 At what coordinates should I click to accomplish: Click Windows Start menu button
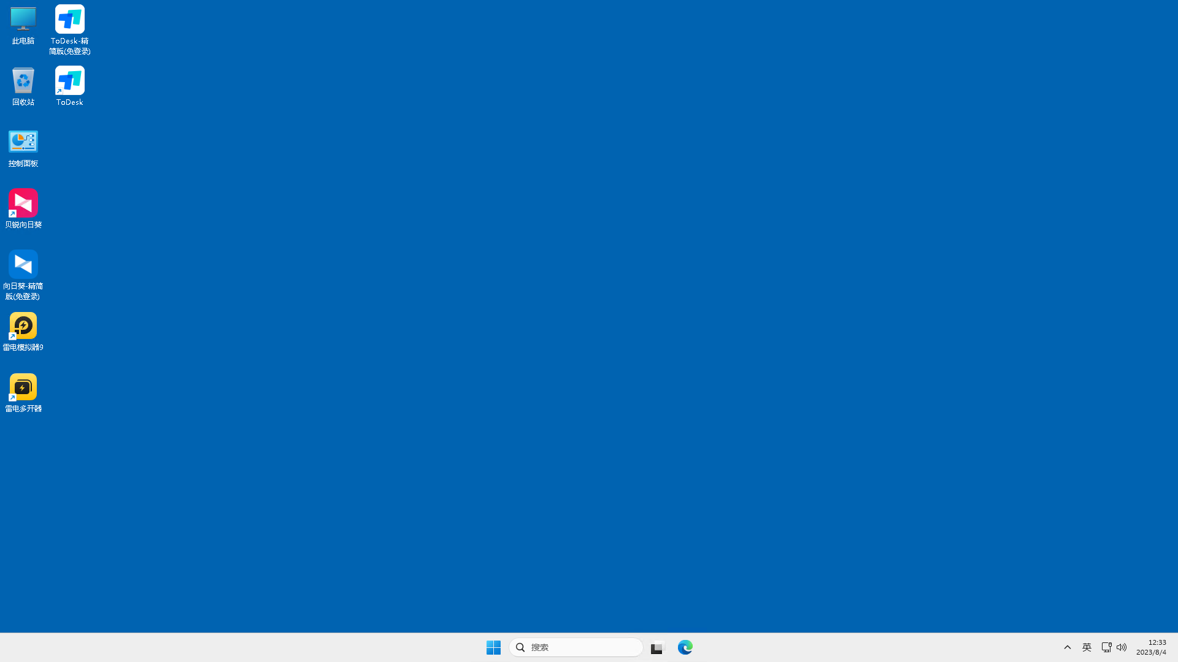pos(493,647)
